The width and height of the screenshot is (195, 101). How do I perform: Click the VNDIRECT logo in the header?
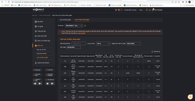tap(38, 10)
